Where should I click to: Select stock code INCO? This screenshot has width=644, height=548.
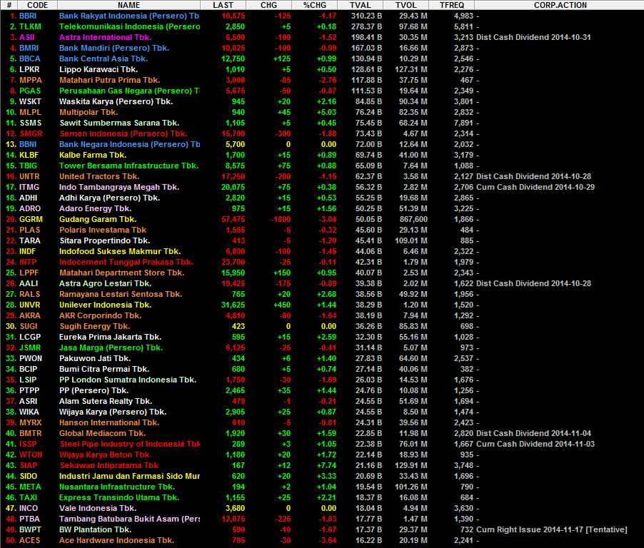point(29,508)
